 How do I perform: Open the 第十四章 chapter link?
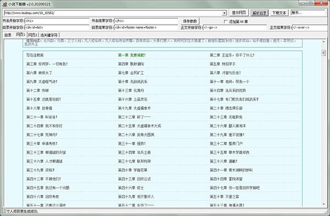pos(228,91)
